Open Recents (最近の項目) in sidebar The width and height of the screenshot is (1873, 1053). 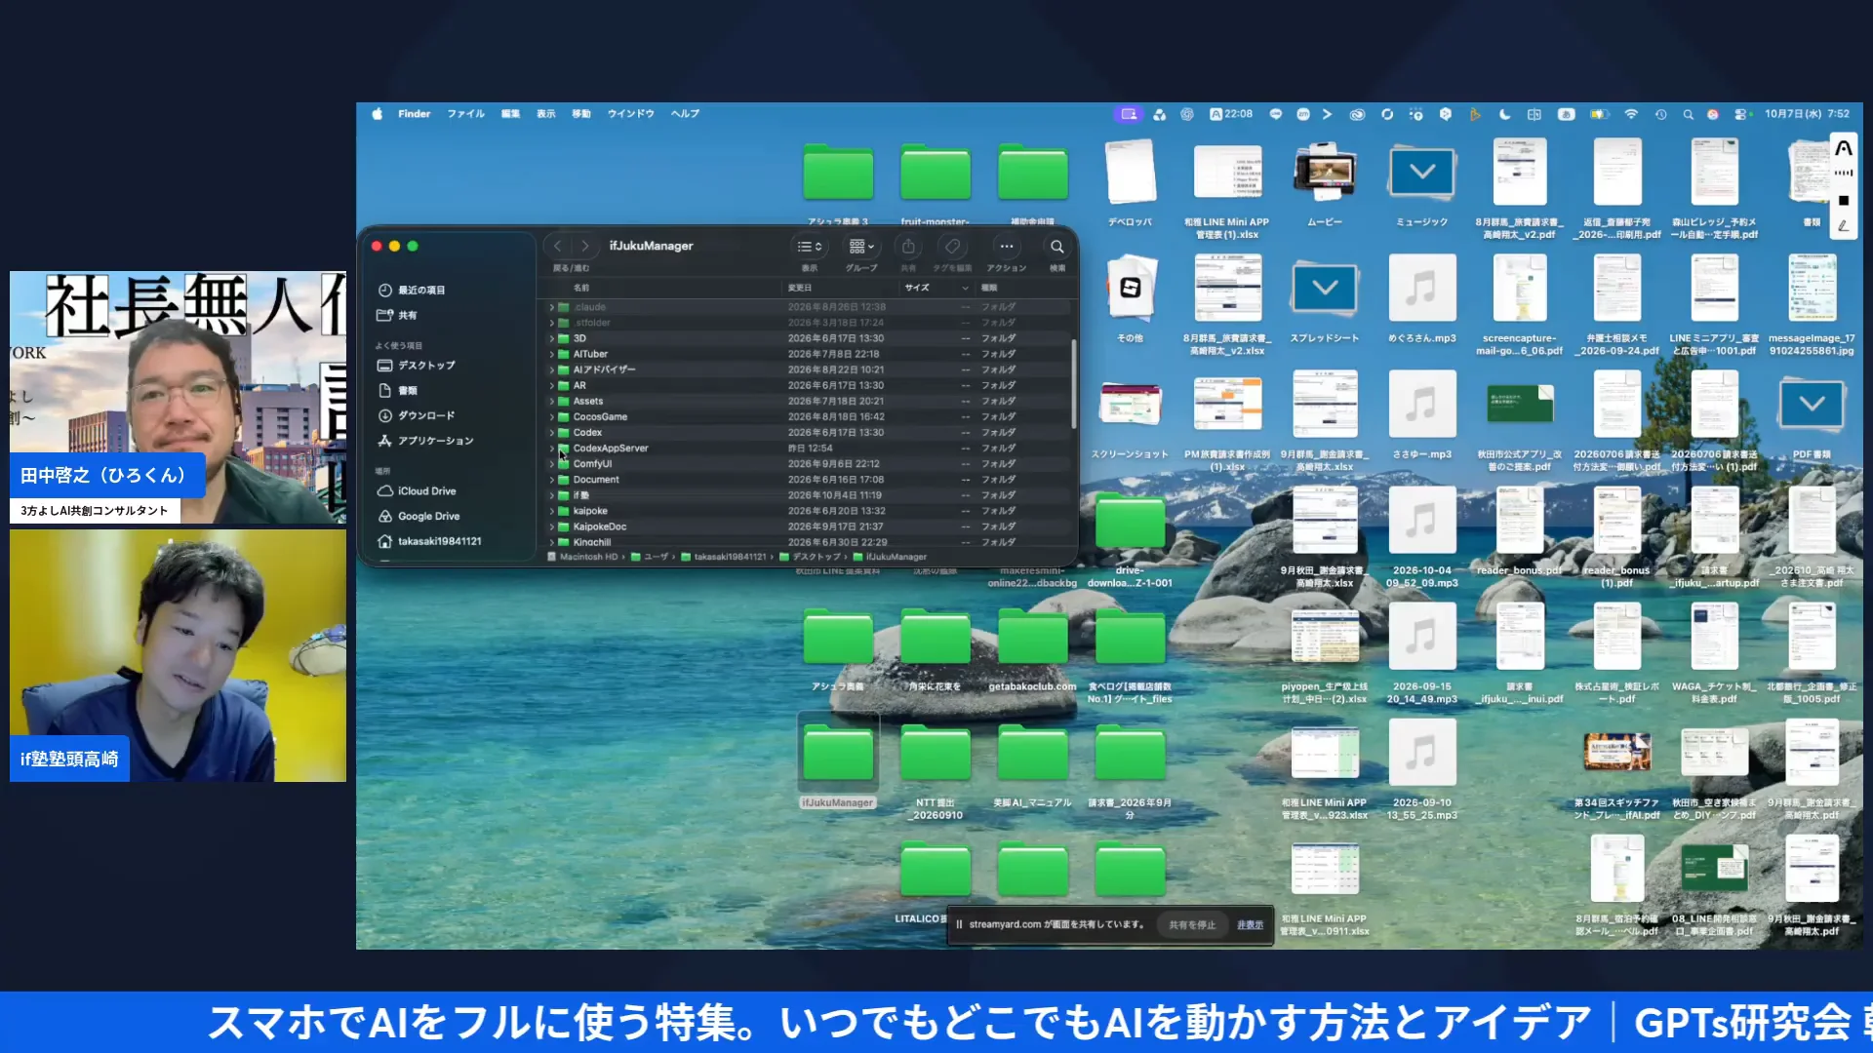(x=411, y=290)
